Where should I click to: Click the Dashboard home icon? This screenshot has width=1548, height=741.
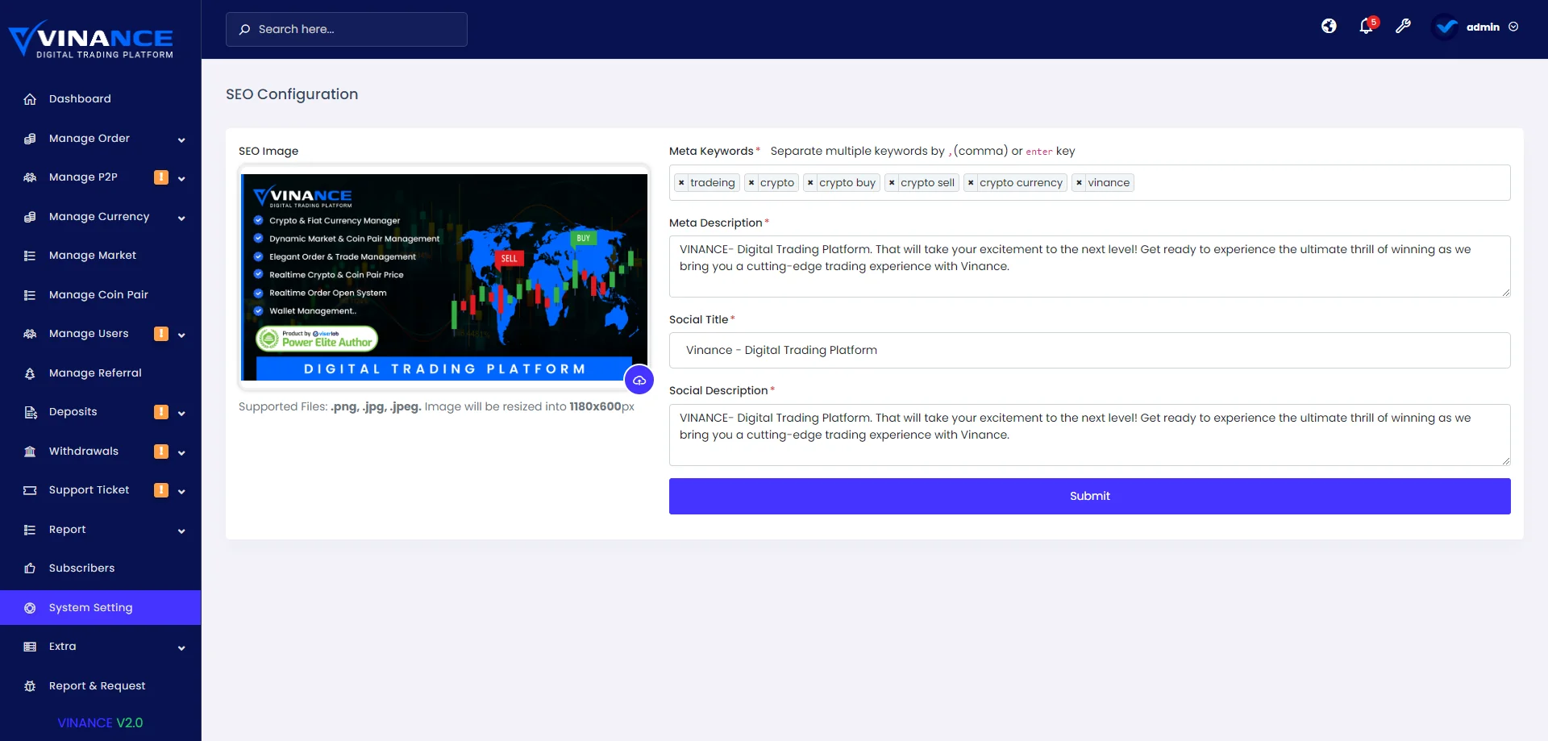click(30, 99)
